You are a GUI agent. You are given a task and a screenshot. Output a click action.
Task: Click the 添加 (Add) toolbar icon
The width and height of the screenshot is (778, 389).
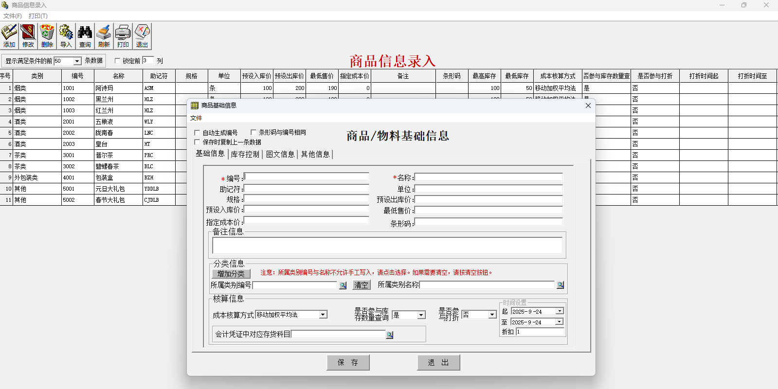pyautogui.click(x=9, y=36)
